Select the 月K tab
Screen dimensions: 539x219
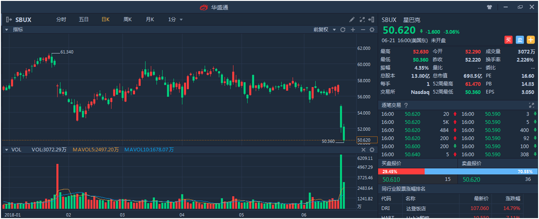click(x=150, y=20)
